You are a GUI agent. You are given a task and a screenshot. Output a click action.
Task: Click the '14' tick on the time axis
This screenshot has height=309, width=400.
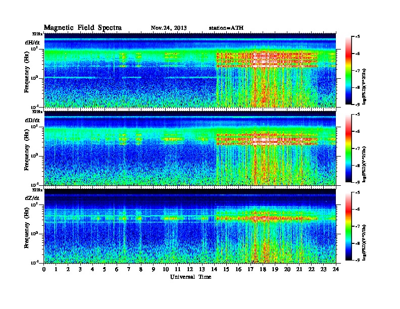[214, 270]
